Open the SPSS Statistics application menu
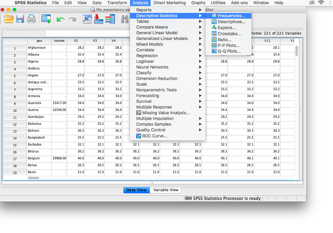The width and height of the screenshot is (333, 233). [30, 3]
